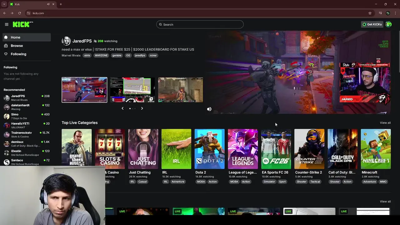Open the Minecraft category card
This screenshot has height=225, width=400.
376,149
